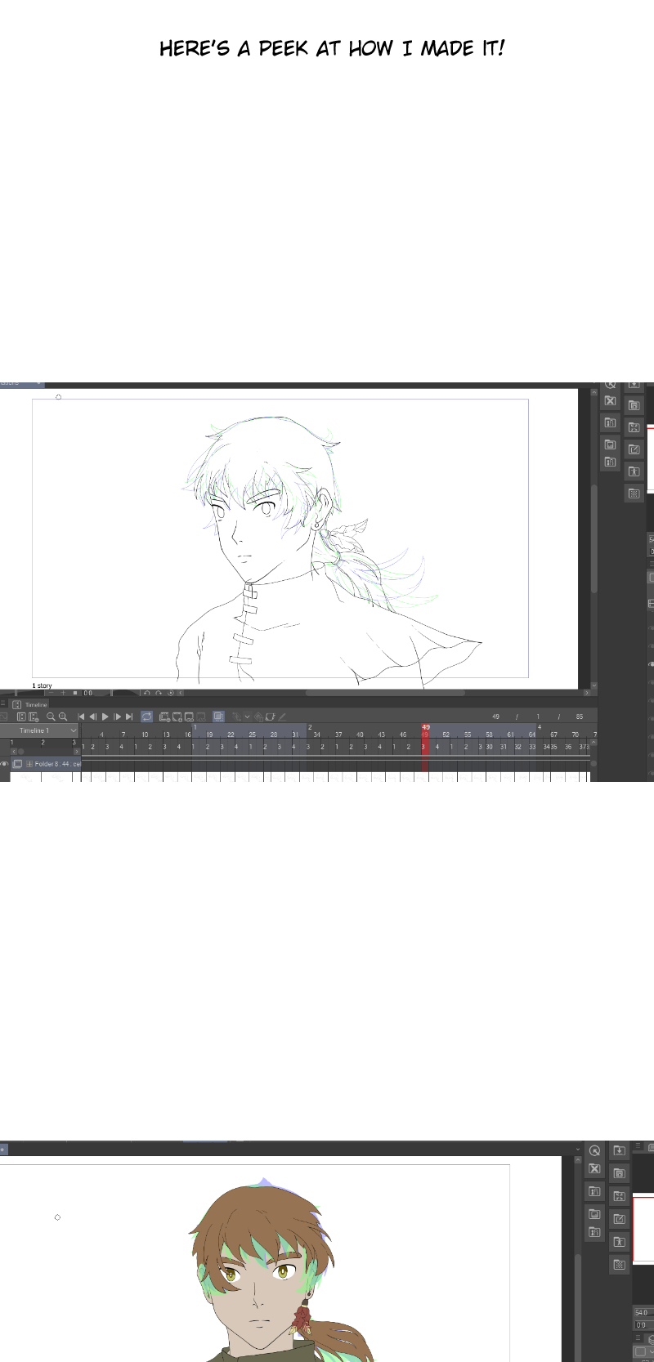654x1362 pixels.
Task: Open the pose material folder icon
Action: pyautogui.click(x=634, y=471)
